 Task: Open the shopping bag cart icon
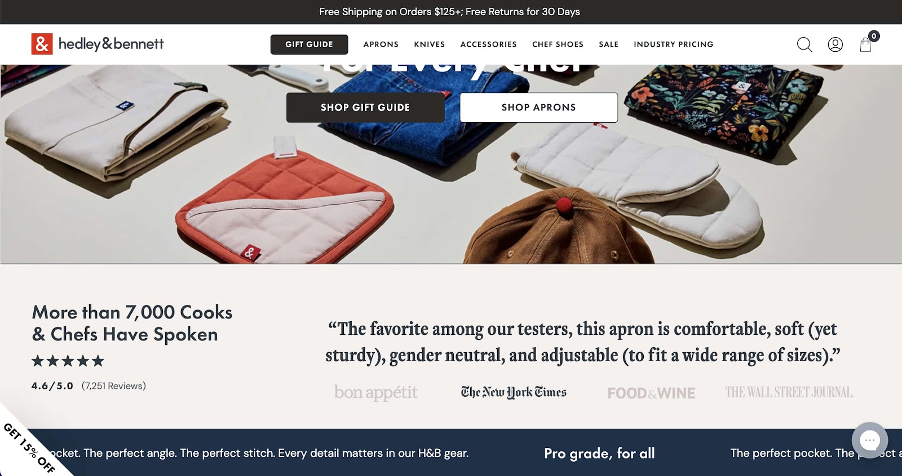click(x=866, y=43)
